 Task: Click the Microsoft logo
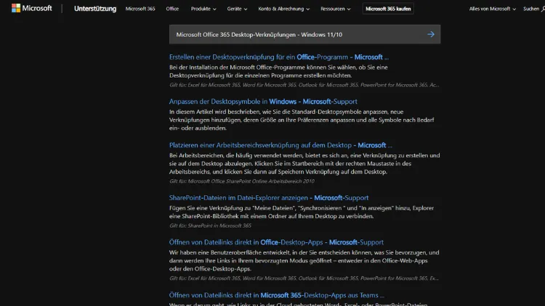(32, 8)
